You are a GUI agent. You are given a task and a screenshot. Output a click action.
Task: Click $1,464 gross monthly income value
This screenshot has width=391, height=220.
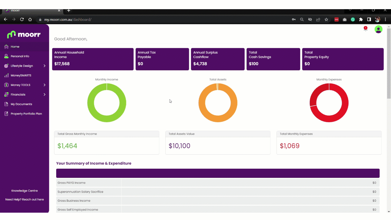[67, 146]
